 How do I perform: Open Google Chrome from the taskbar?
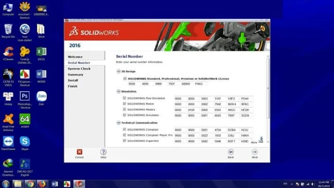30,184
